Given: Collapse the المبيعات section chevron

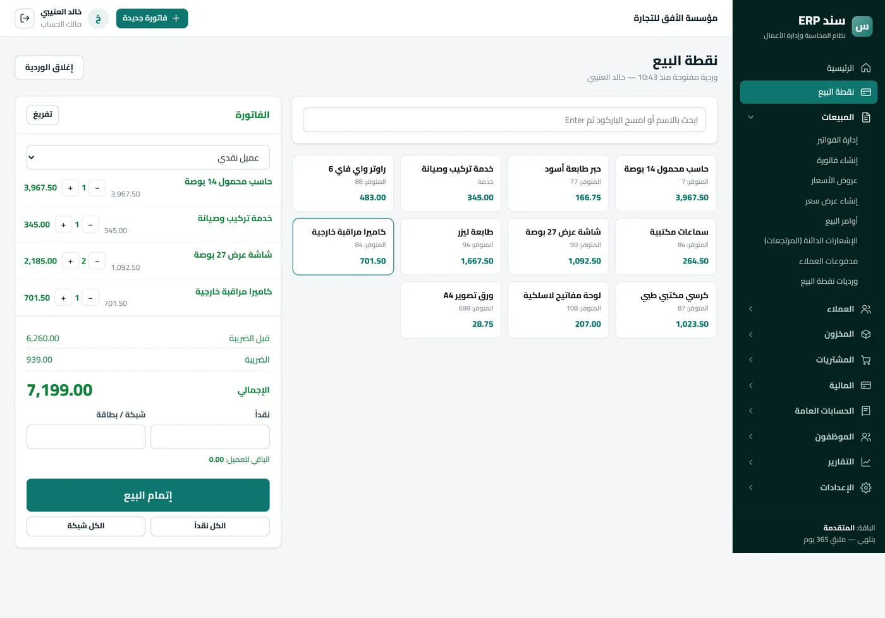Looking at the screenshot, I should [750, 117].
